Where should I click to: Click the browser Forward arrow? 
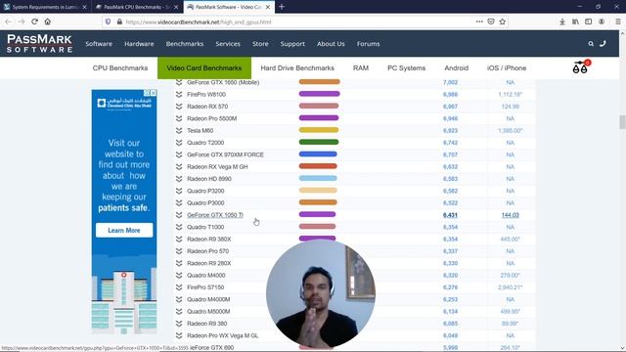pos(22,22)
